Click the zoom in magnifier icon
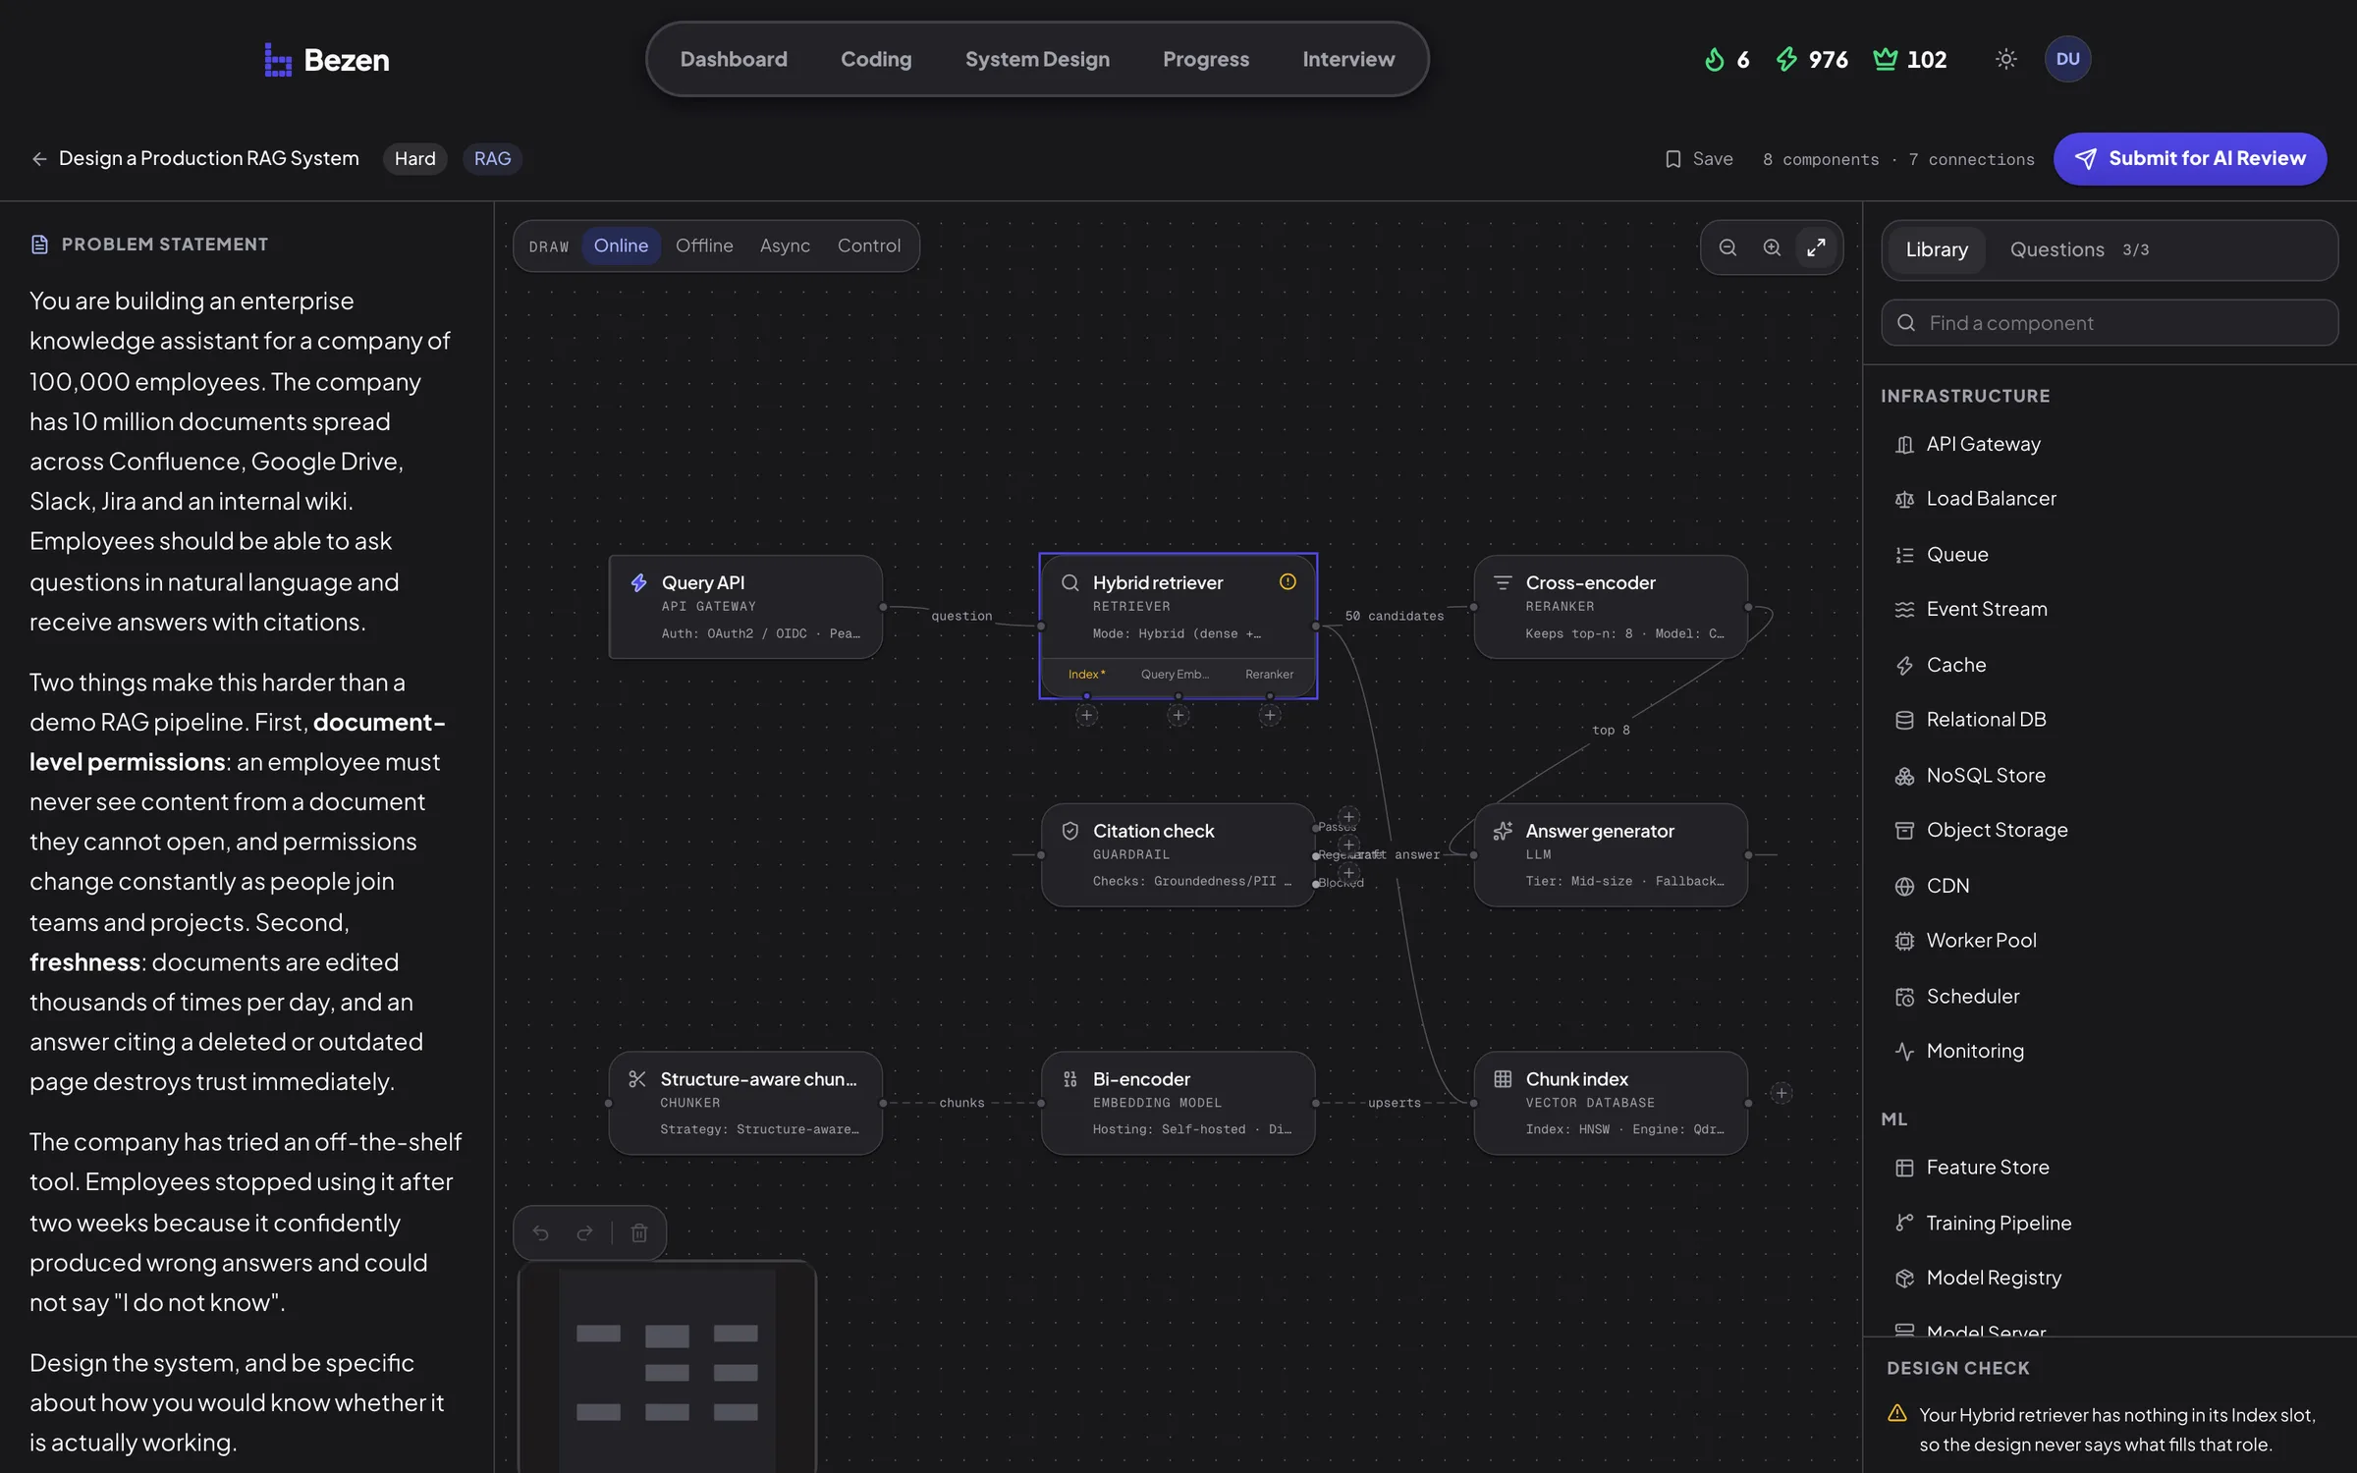 (x=1772, y=247)
